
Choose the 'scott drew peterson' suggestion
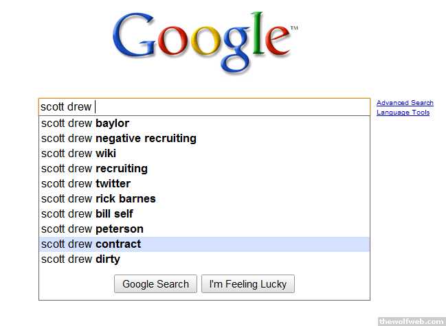[92, 229]
